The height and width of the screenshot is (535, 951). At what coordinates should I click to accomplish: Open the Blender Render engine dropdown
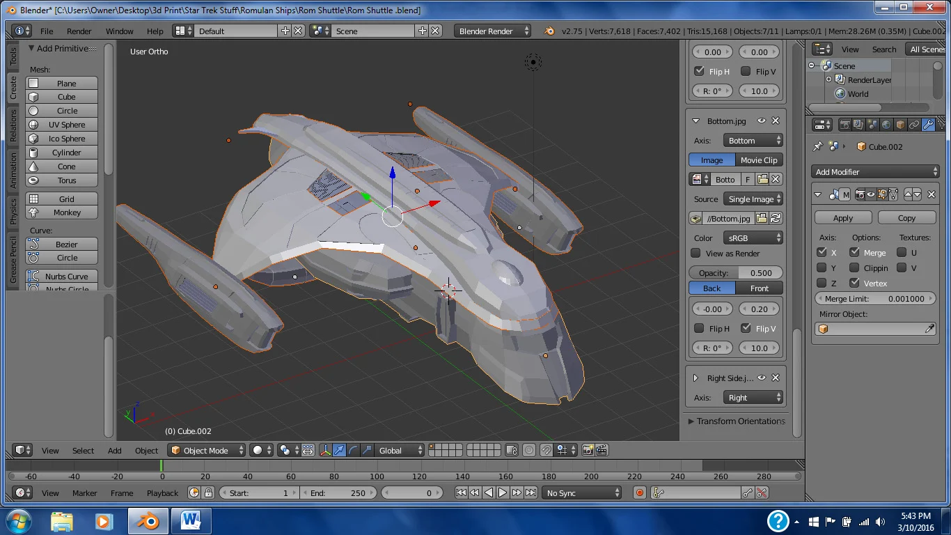492,31
